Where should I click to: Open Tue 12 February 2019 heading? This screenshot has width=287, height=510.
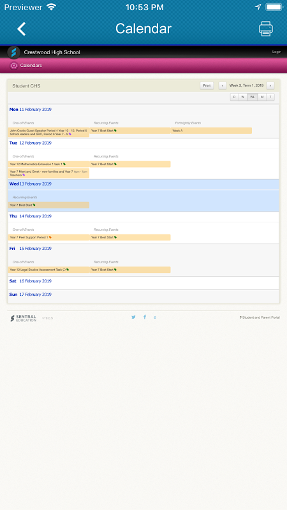click(30, 143)
